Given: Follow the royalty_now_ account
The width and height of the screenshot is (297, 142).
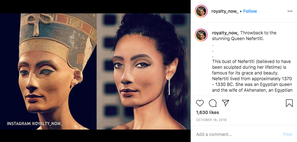Looking at the screenshot, I should pyautogui.click(x=250, y=11).
